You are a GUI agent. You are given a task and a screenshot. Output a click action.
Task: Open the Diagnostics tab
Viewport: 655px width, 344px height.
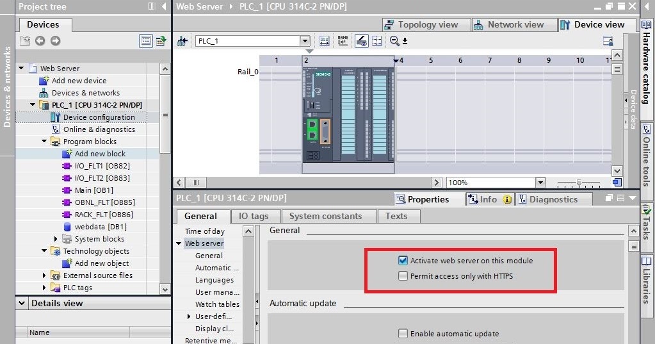[554, 199]
